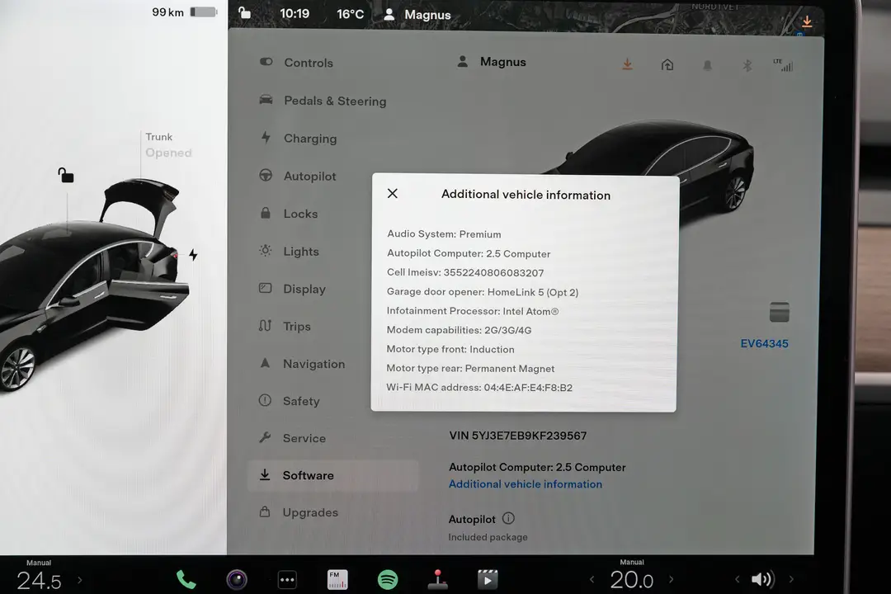Tap the Magnus profile in top status bar
This screenshot has height=594, width=891.
coord(417,15)
